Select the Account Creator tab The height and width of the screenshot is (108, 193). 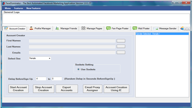click(15, 29)
